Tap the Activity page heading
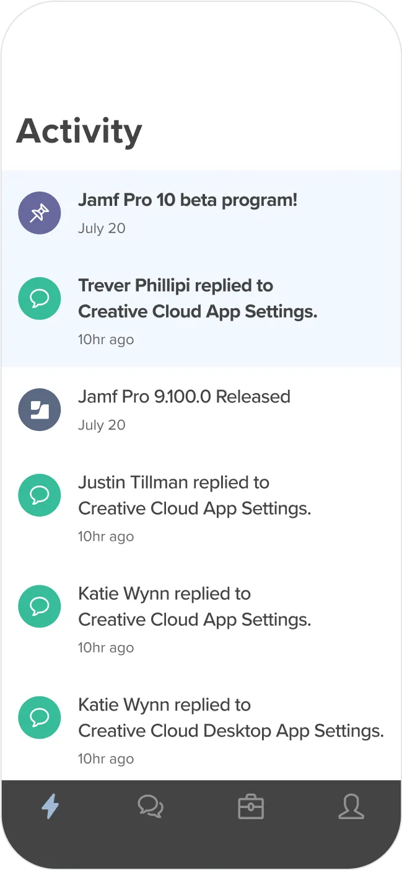 pos(79,131)
